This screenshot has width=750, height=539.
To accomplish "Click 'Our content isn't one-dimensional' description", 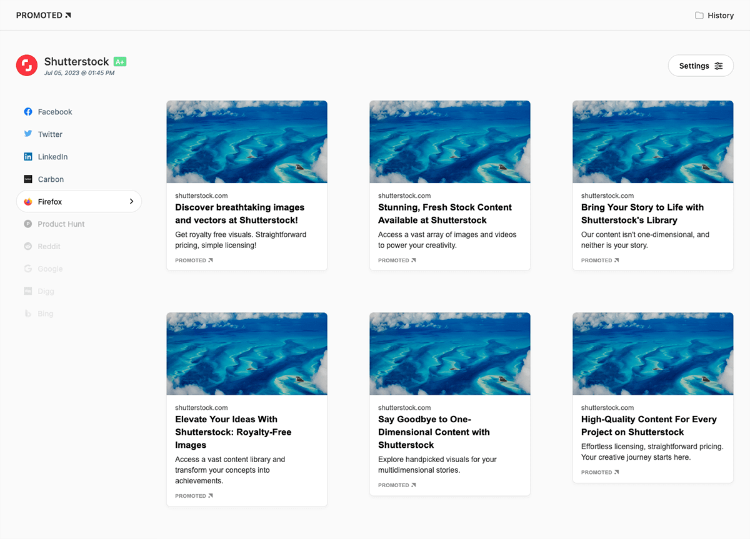I will (x=646, y=240).
